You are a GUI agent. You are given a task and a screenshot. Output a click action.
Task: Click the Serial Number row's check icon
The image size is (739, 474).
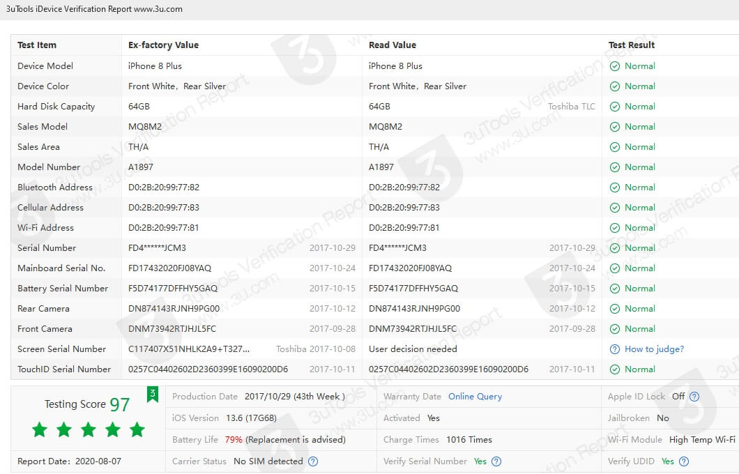pos(615,248)
